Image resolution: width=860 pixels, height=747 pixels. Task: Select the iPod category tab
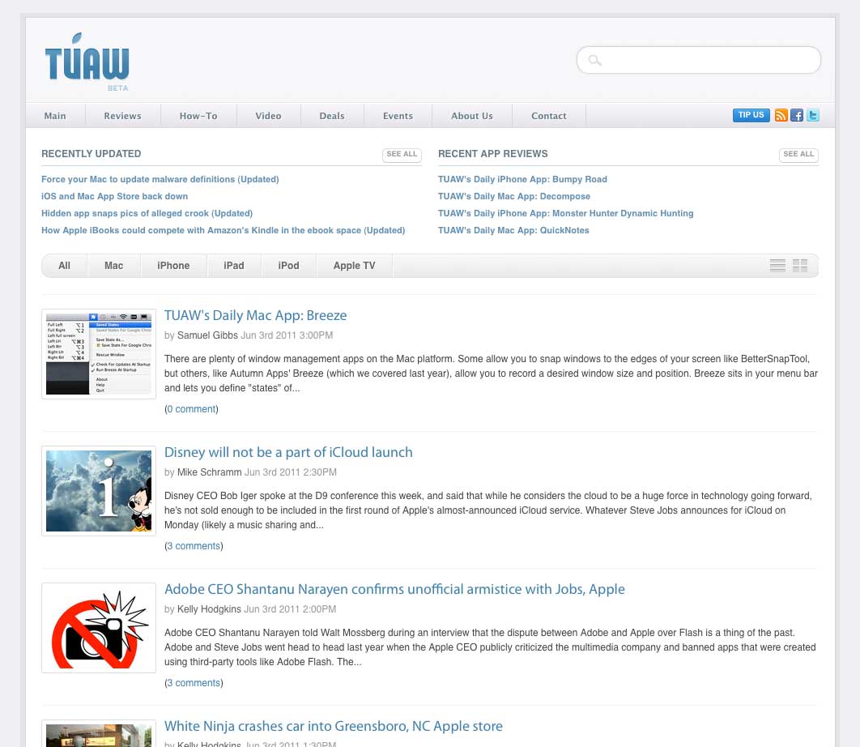point(288,266)
